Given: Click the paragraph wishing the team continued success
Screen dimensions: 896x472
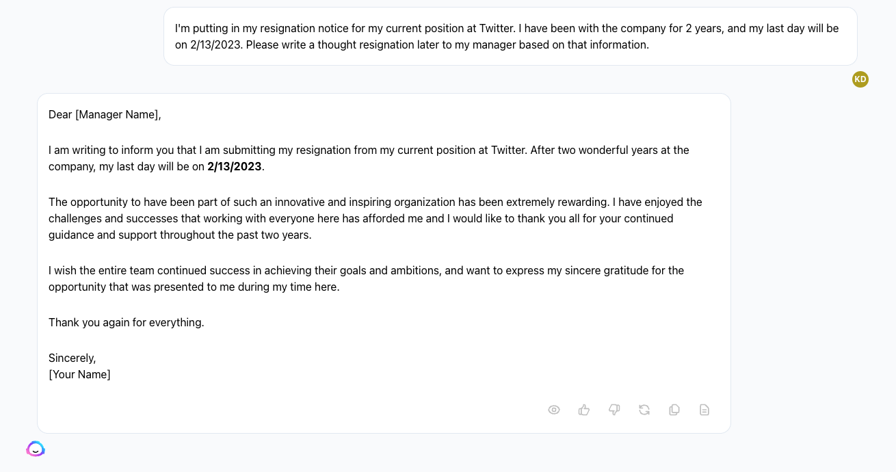Looking at the screenshot, I should [366, 278].
